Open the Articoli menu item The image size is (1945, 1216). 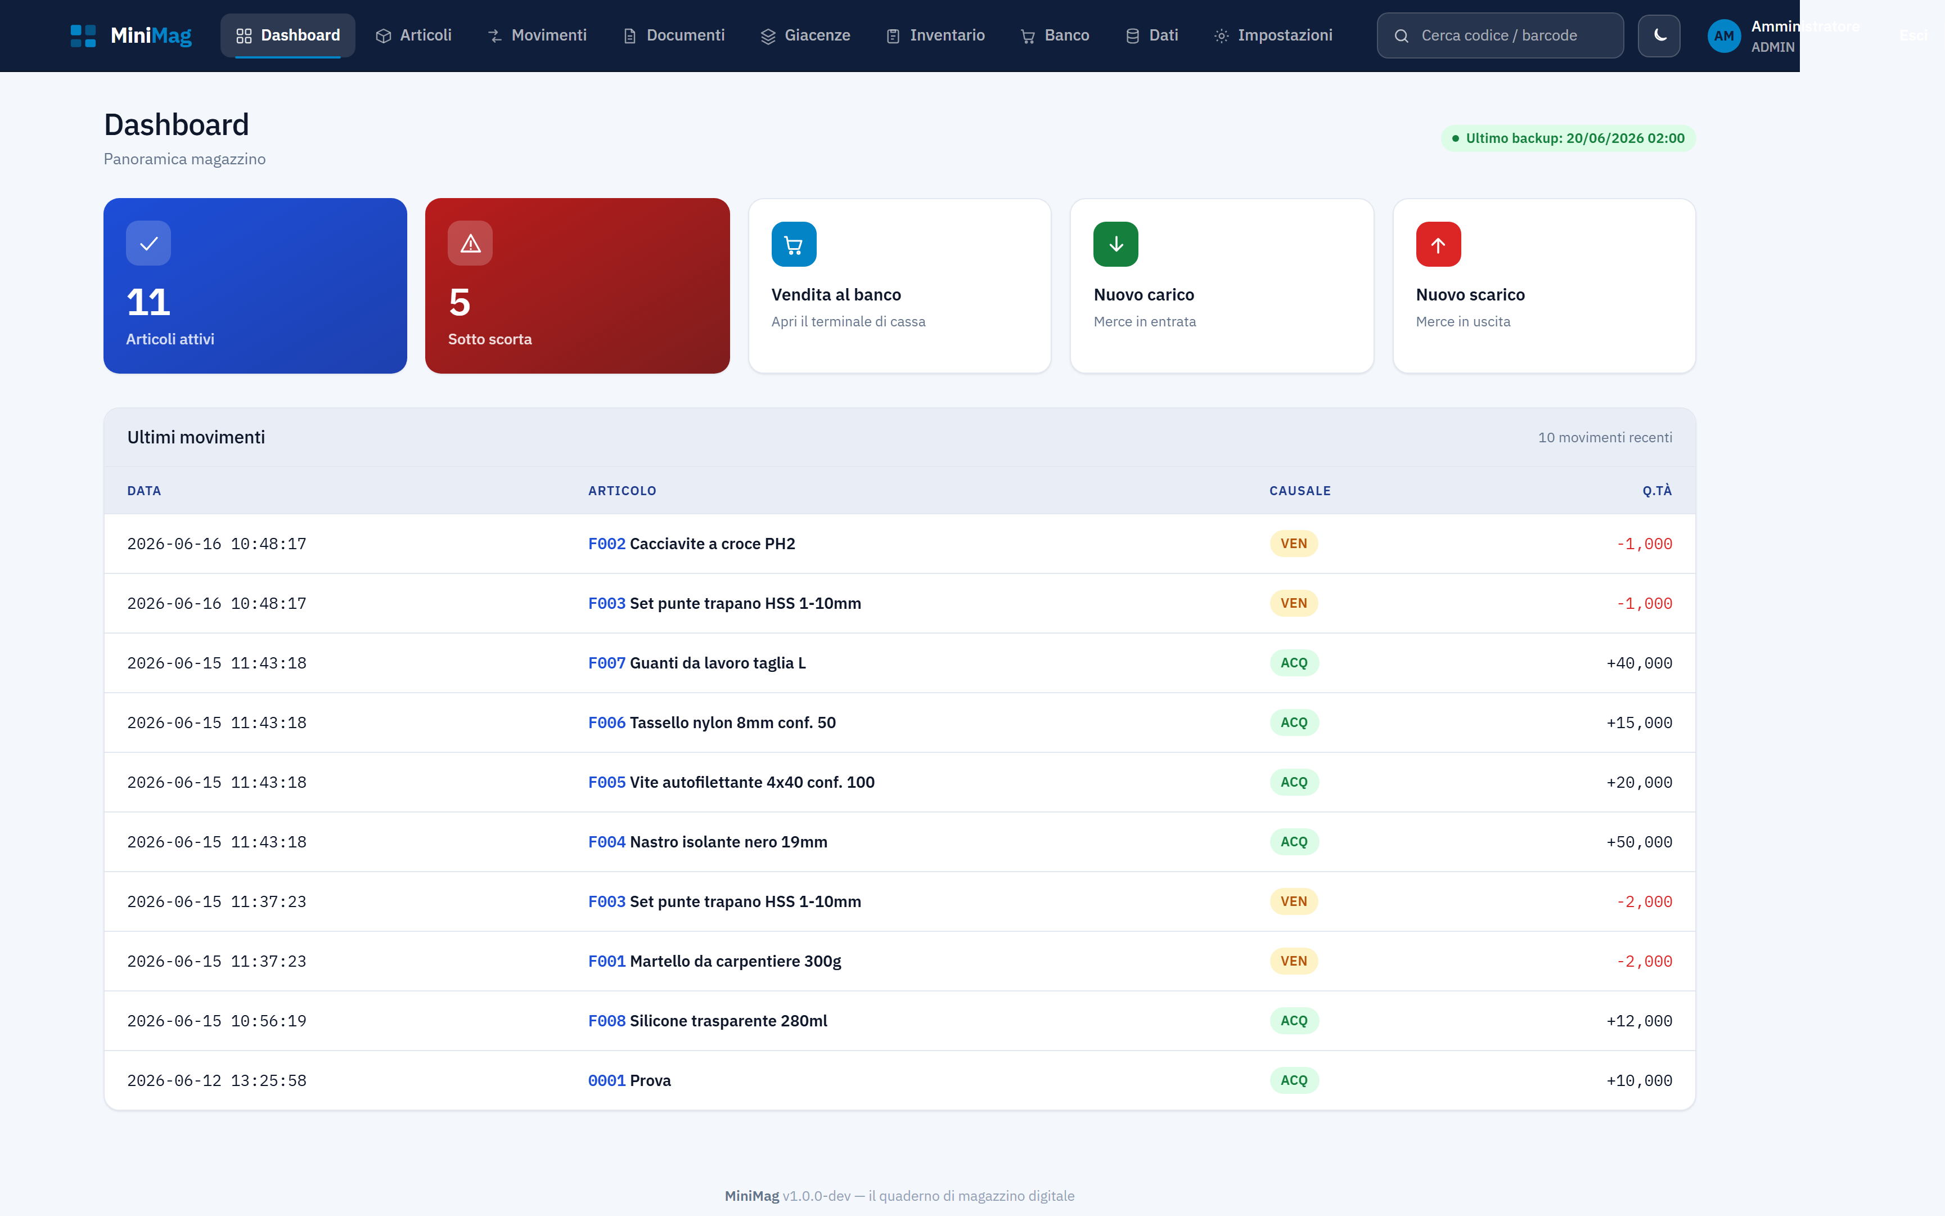(x=414, y=35)
